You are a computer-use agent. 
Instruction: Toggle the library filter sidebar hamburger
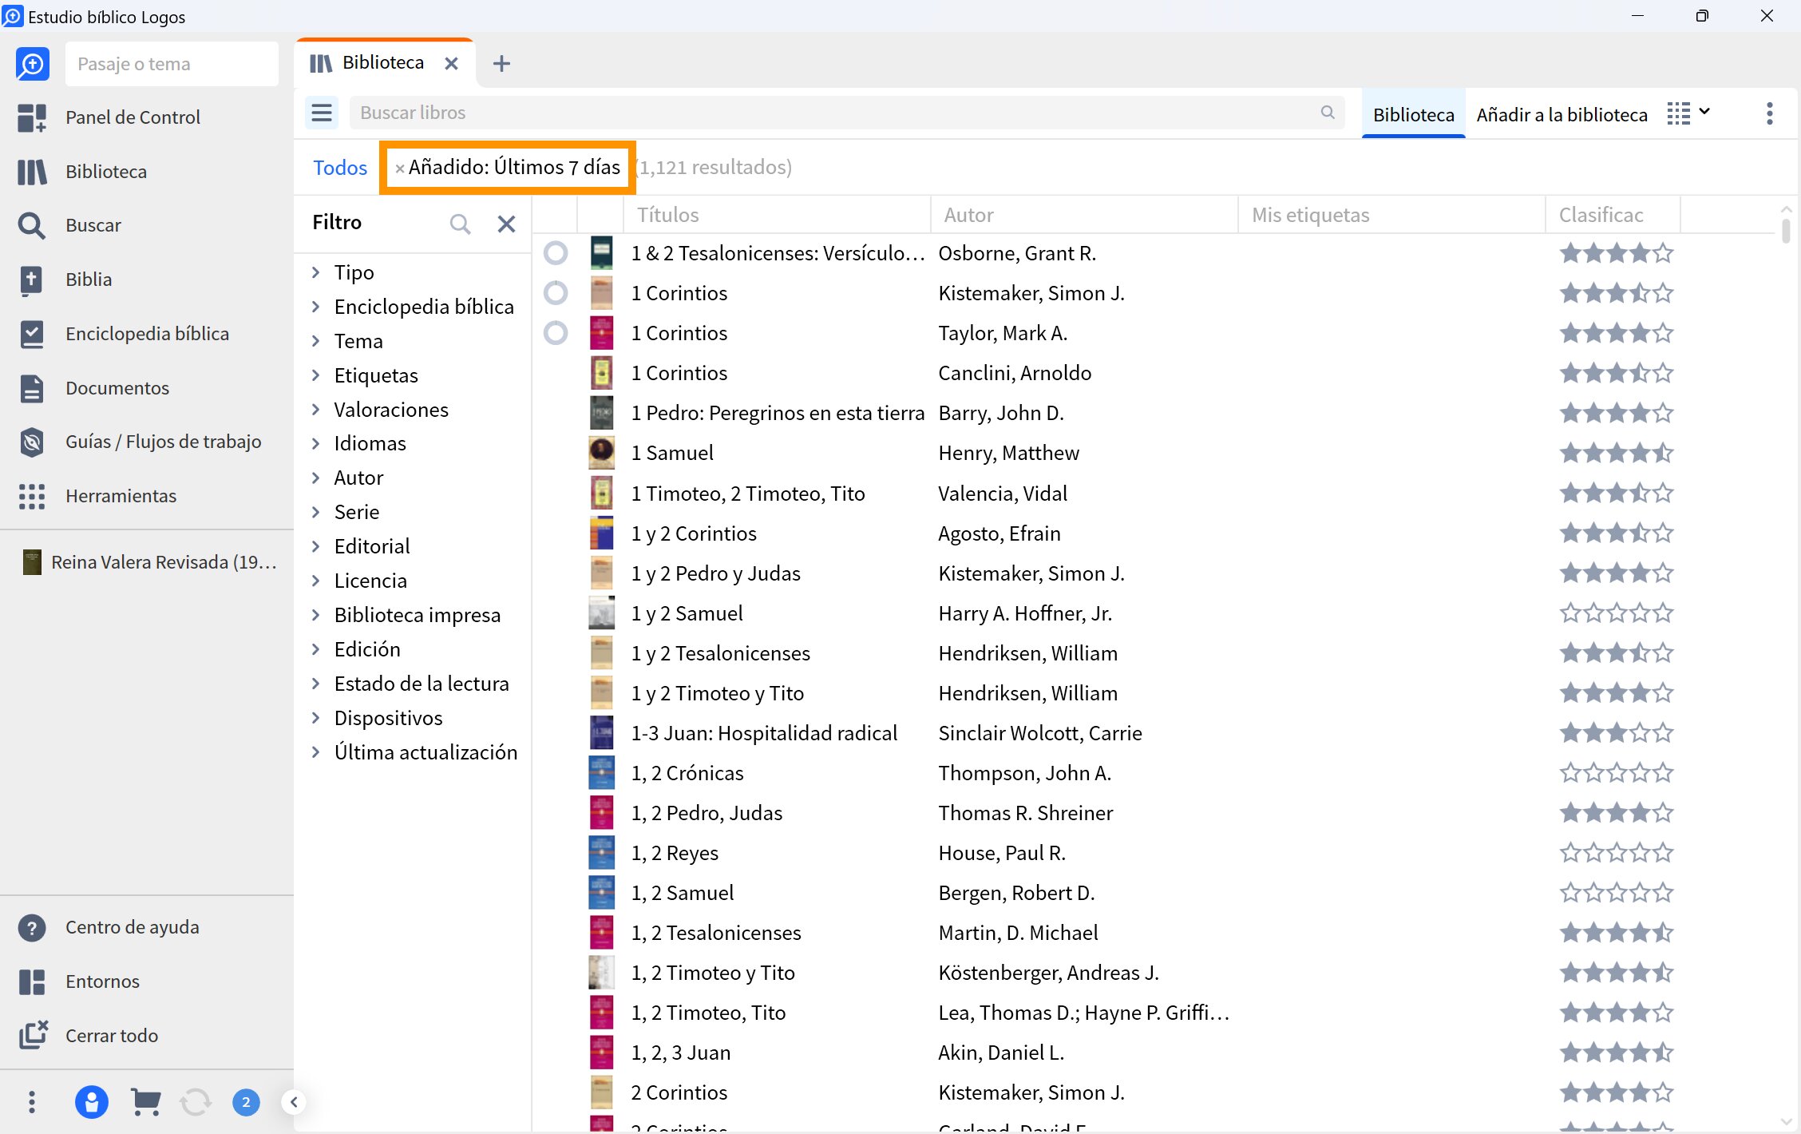322,113
